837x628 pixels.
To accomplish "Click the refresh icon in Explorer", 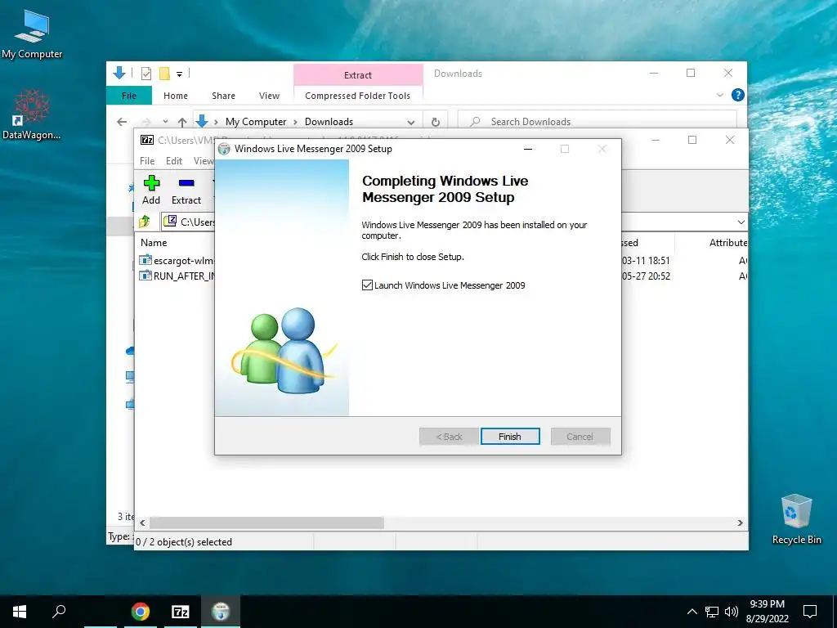I will click(436, 123).
